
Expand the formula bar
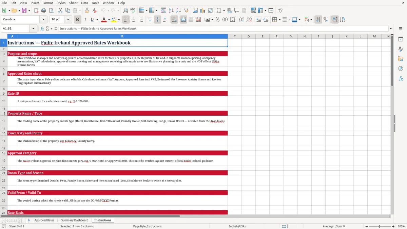[391, 28]
